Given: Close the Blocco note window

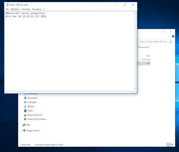Looking at the screenshot, I should coord(133,5).
